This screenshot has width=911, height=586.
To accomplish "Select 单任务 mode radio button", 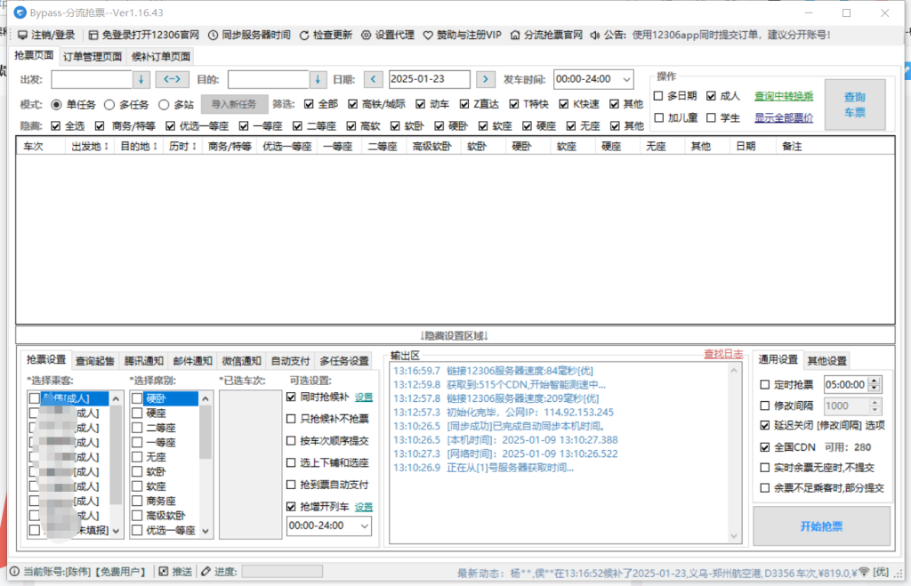I will point(56,105).
